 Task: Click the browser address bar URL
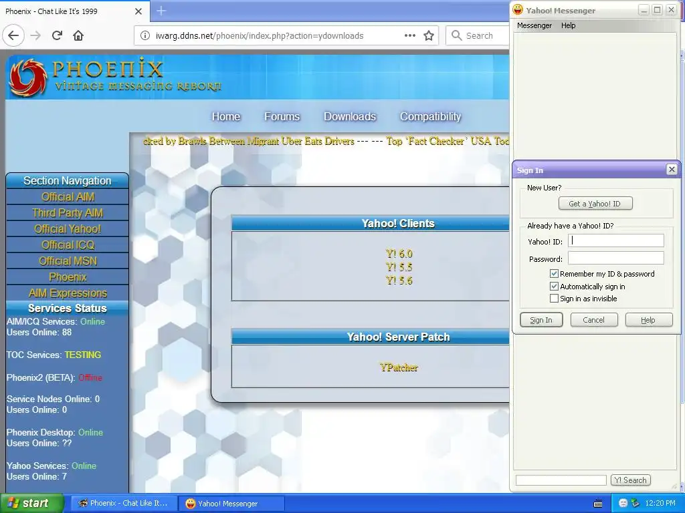coord(260,36)
